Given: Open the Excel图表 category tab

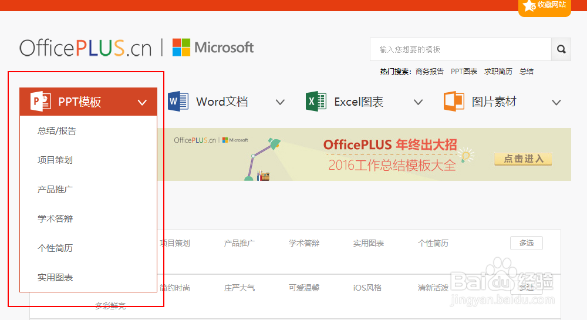Looking at the screenshot, I should point(365,102).
